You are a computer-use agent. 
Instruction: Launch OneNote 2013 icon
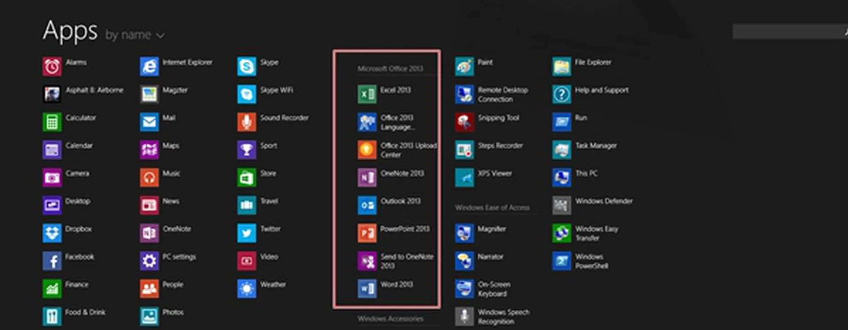(x=367, y=178)
